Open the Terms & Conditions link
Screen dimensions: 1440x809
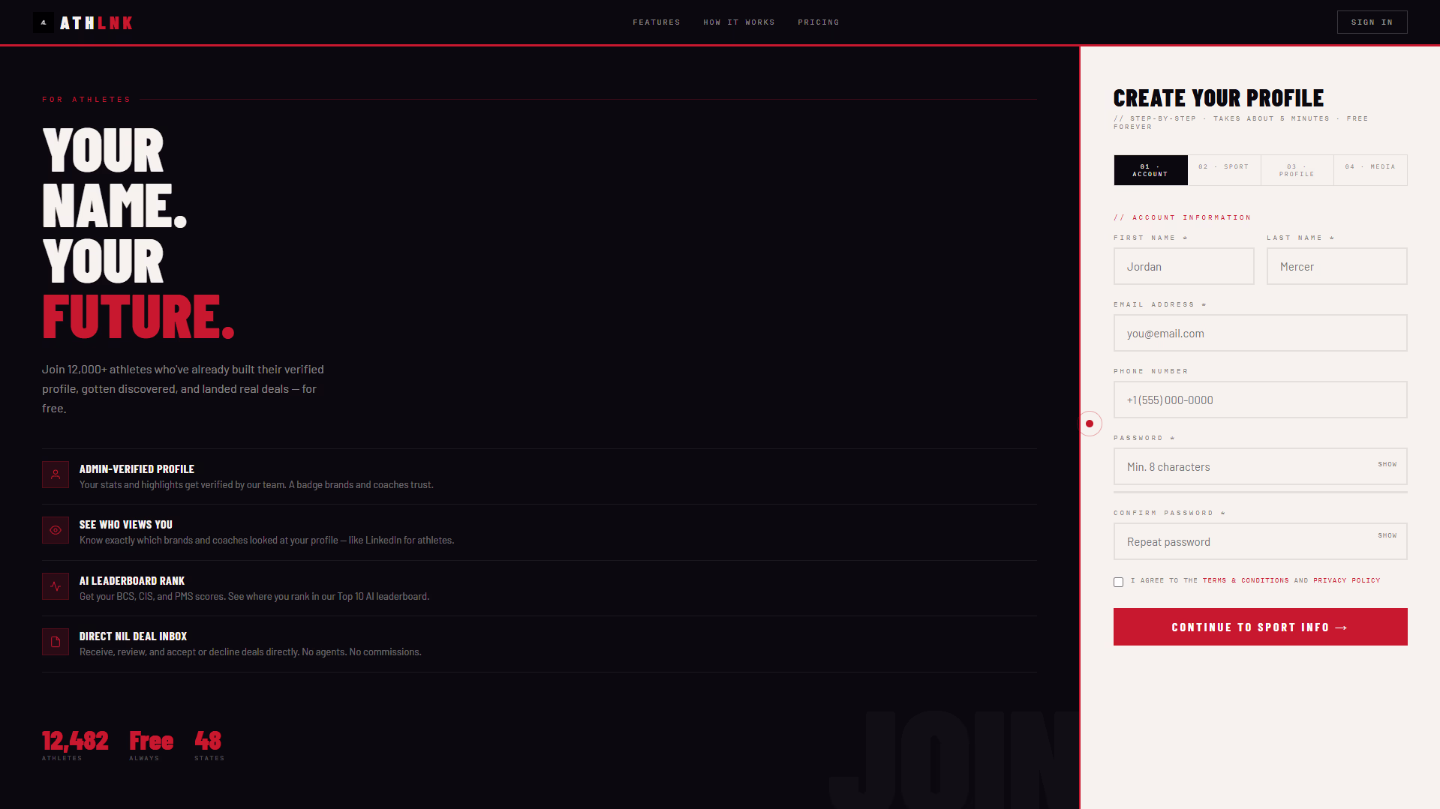tap(1245, 580)
